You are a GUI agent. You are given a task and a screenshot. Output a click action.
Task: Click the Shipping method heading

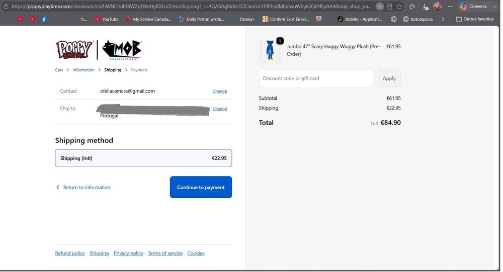[x=84, y=140]
